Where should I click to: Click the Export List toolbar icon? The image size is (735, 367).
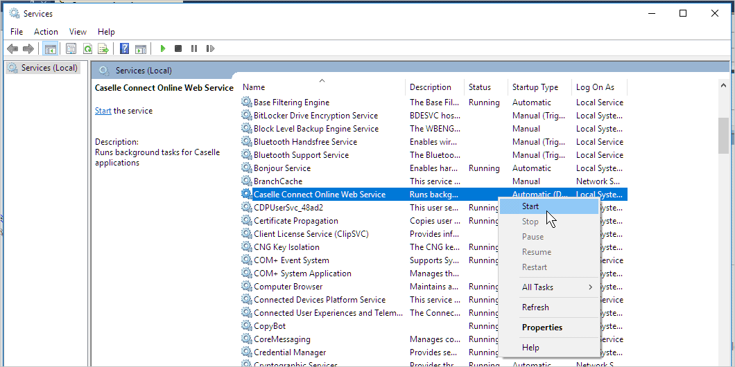103,48
